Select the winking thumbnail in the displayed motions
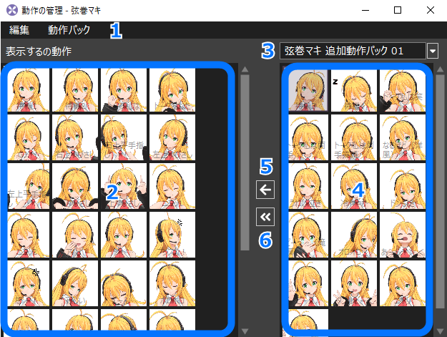Screen dimensions: 447x337 pos(28,137)
